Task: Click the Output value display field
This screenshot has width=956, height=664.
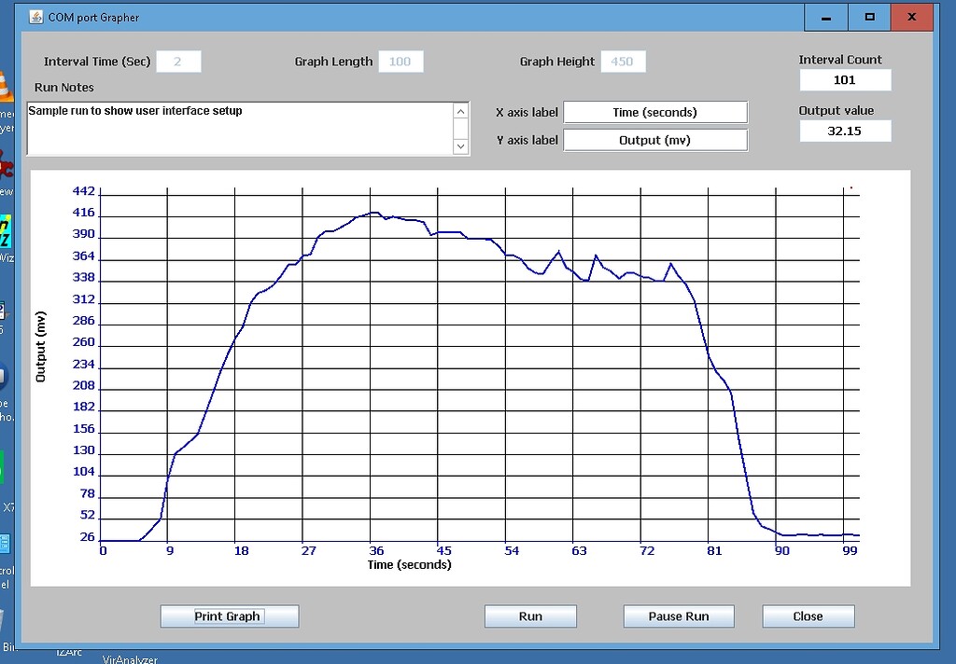Action: tap(844, 131)
